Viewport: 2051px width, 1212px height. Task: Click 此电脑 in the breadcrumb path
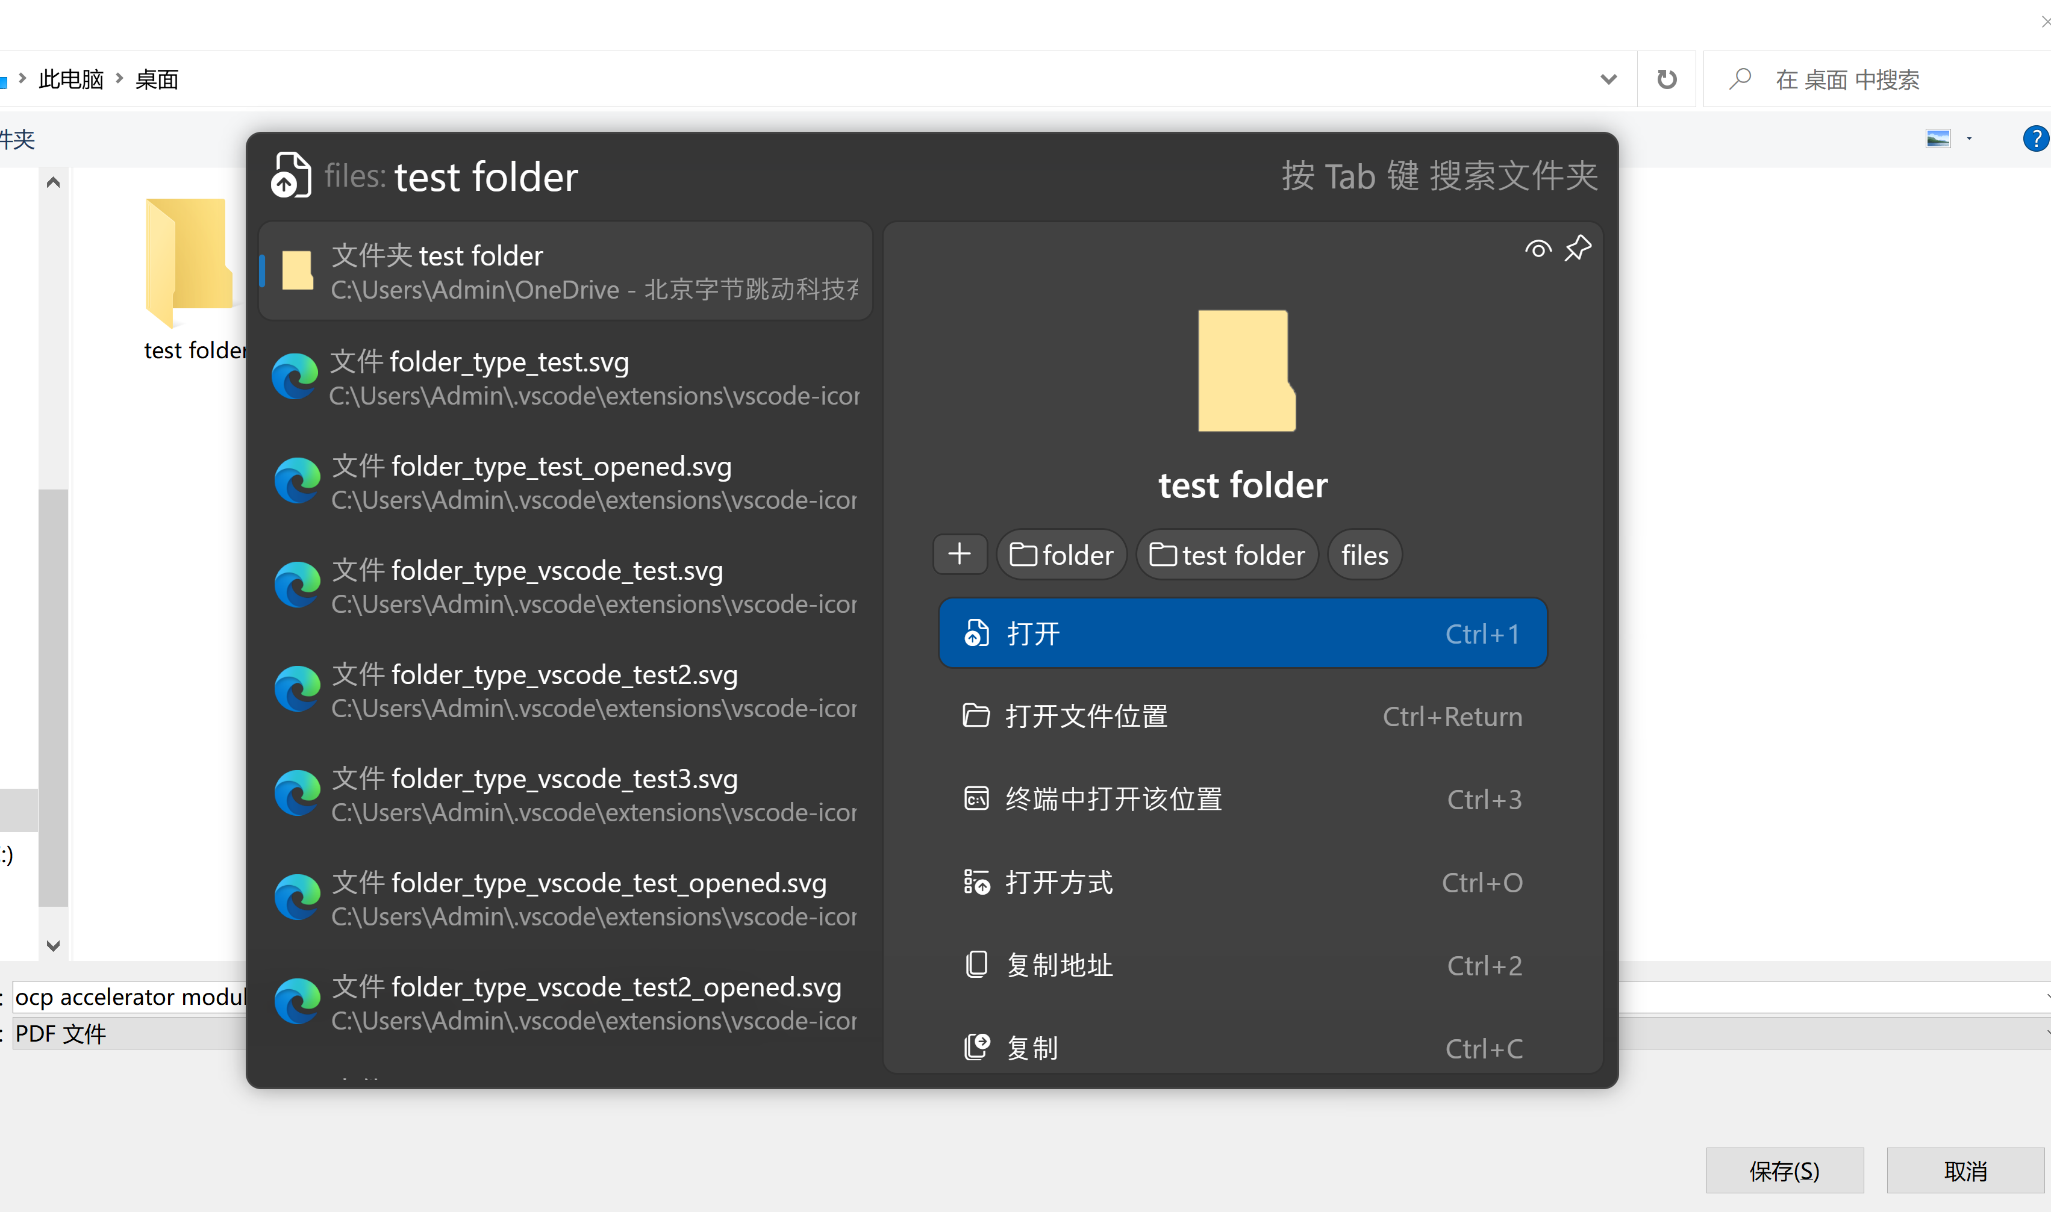click(x=71, y=79)
